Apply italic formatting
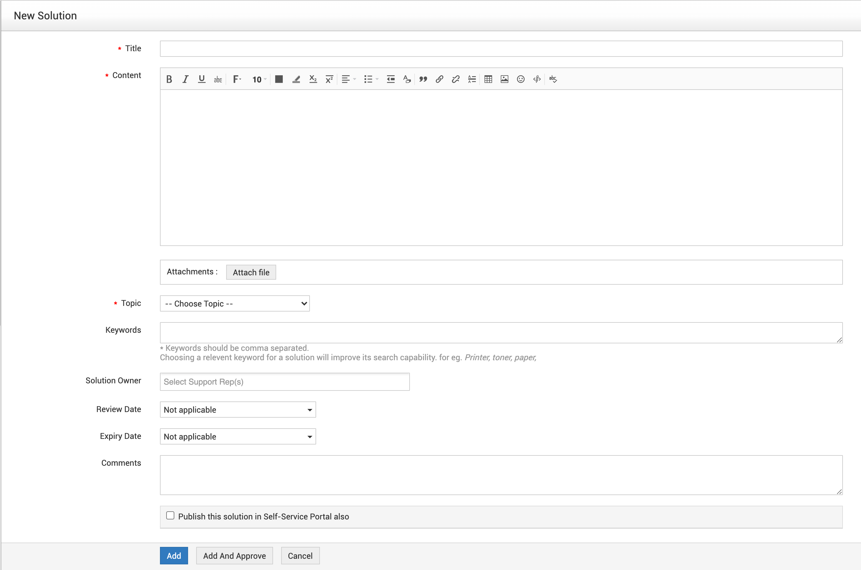Screen dimensions: 861x570 (x=185, y=79)
